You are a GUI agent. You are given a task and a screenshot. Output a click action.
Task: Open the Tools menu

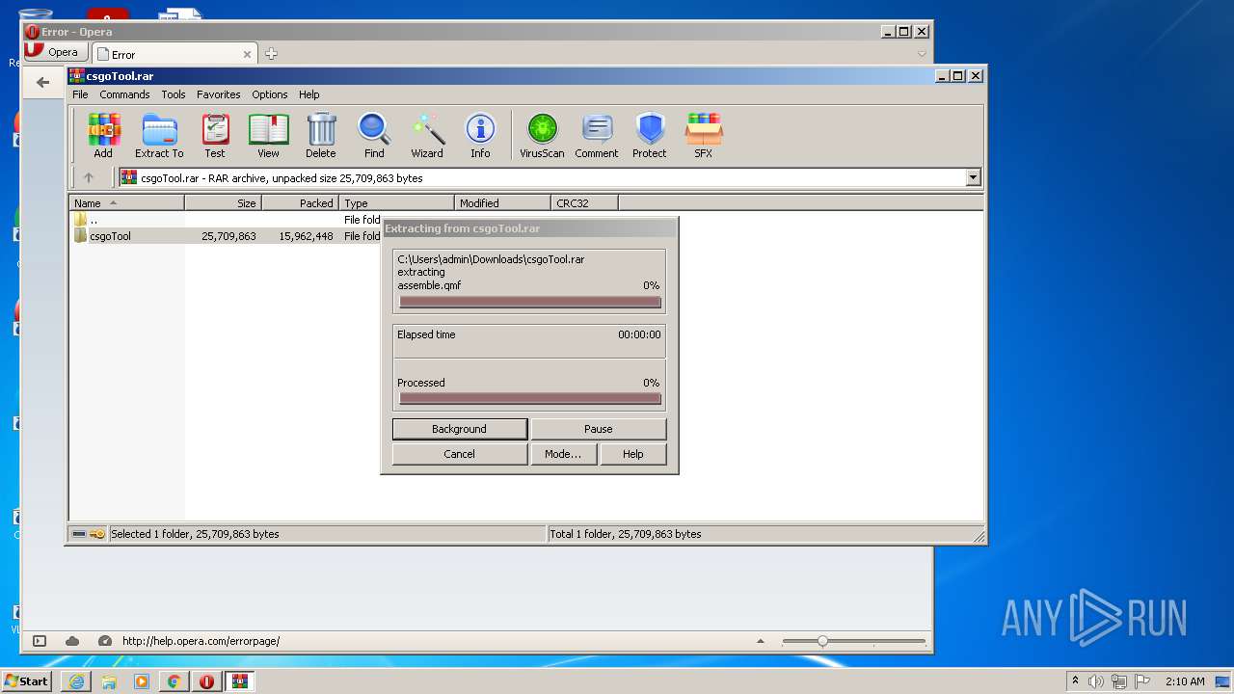pyautogui.click(x=174, y=94)
